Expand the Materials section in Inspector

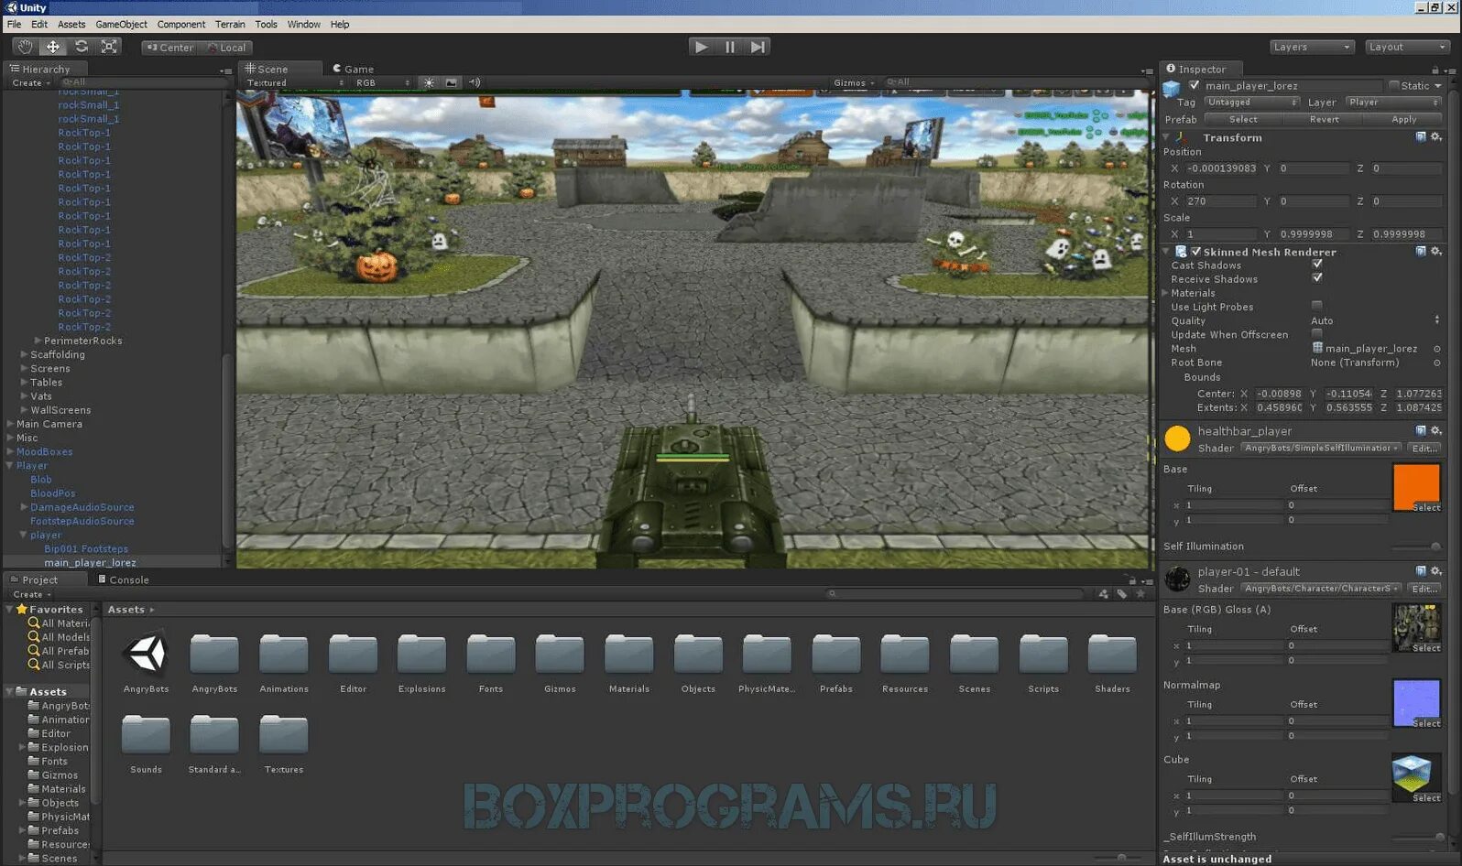coord(1165,293)
